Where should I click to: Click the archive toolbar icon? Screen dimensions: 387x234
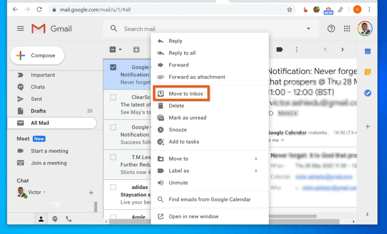pos(136,50)
